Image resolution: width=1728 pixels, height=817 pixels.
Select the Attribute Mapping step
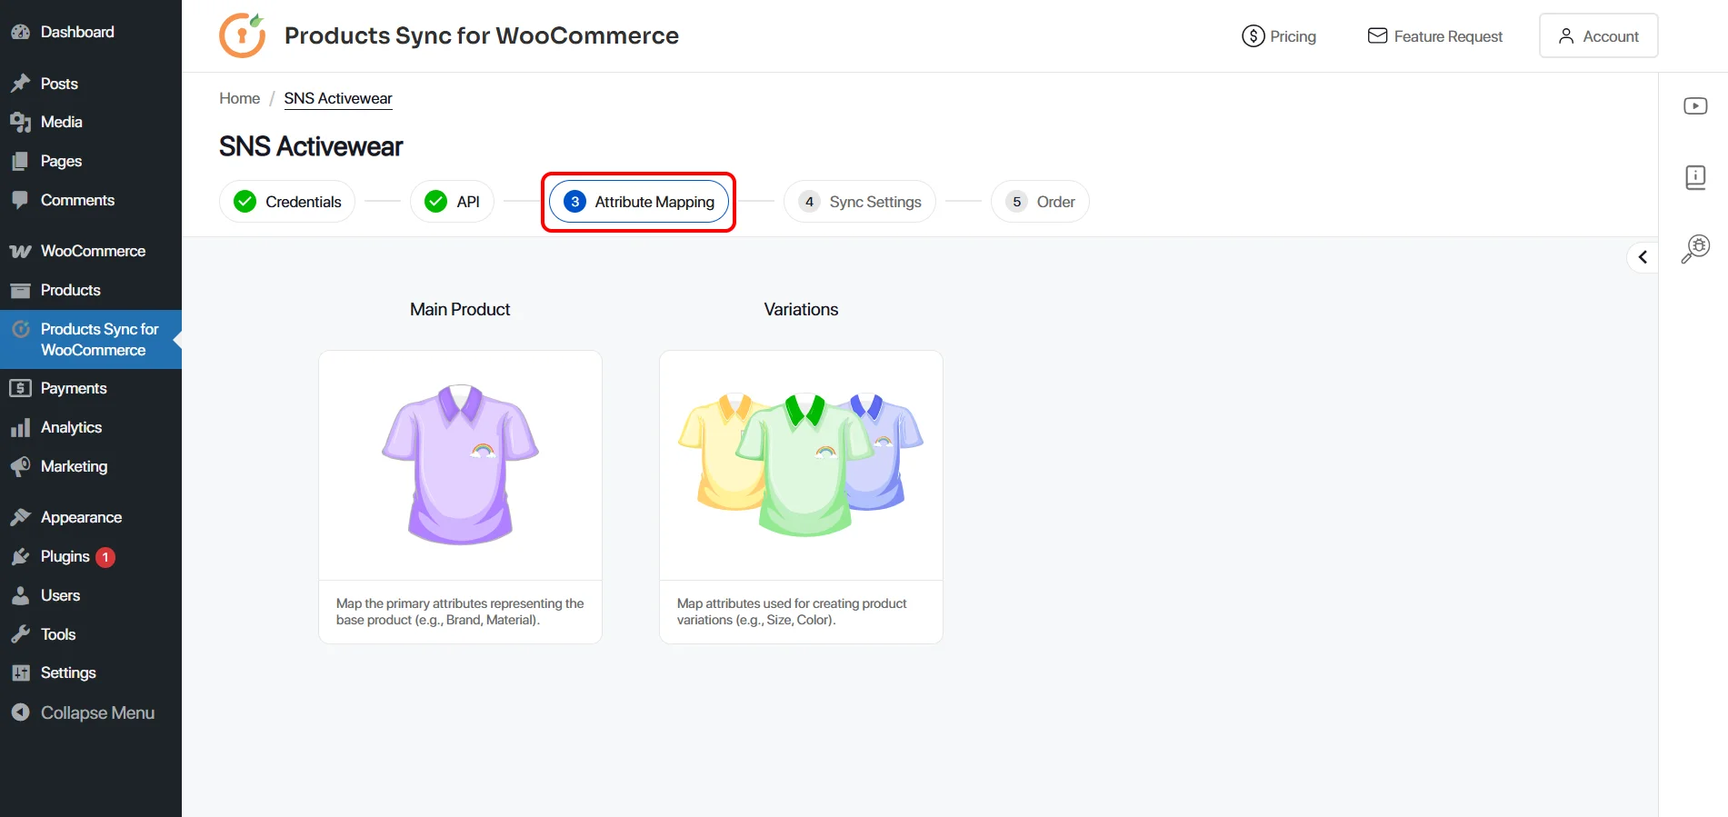(638, 202)
